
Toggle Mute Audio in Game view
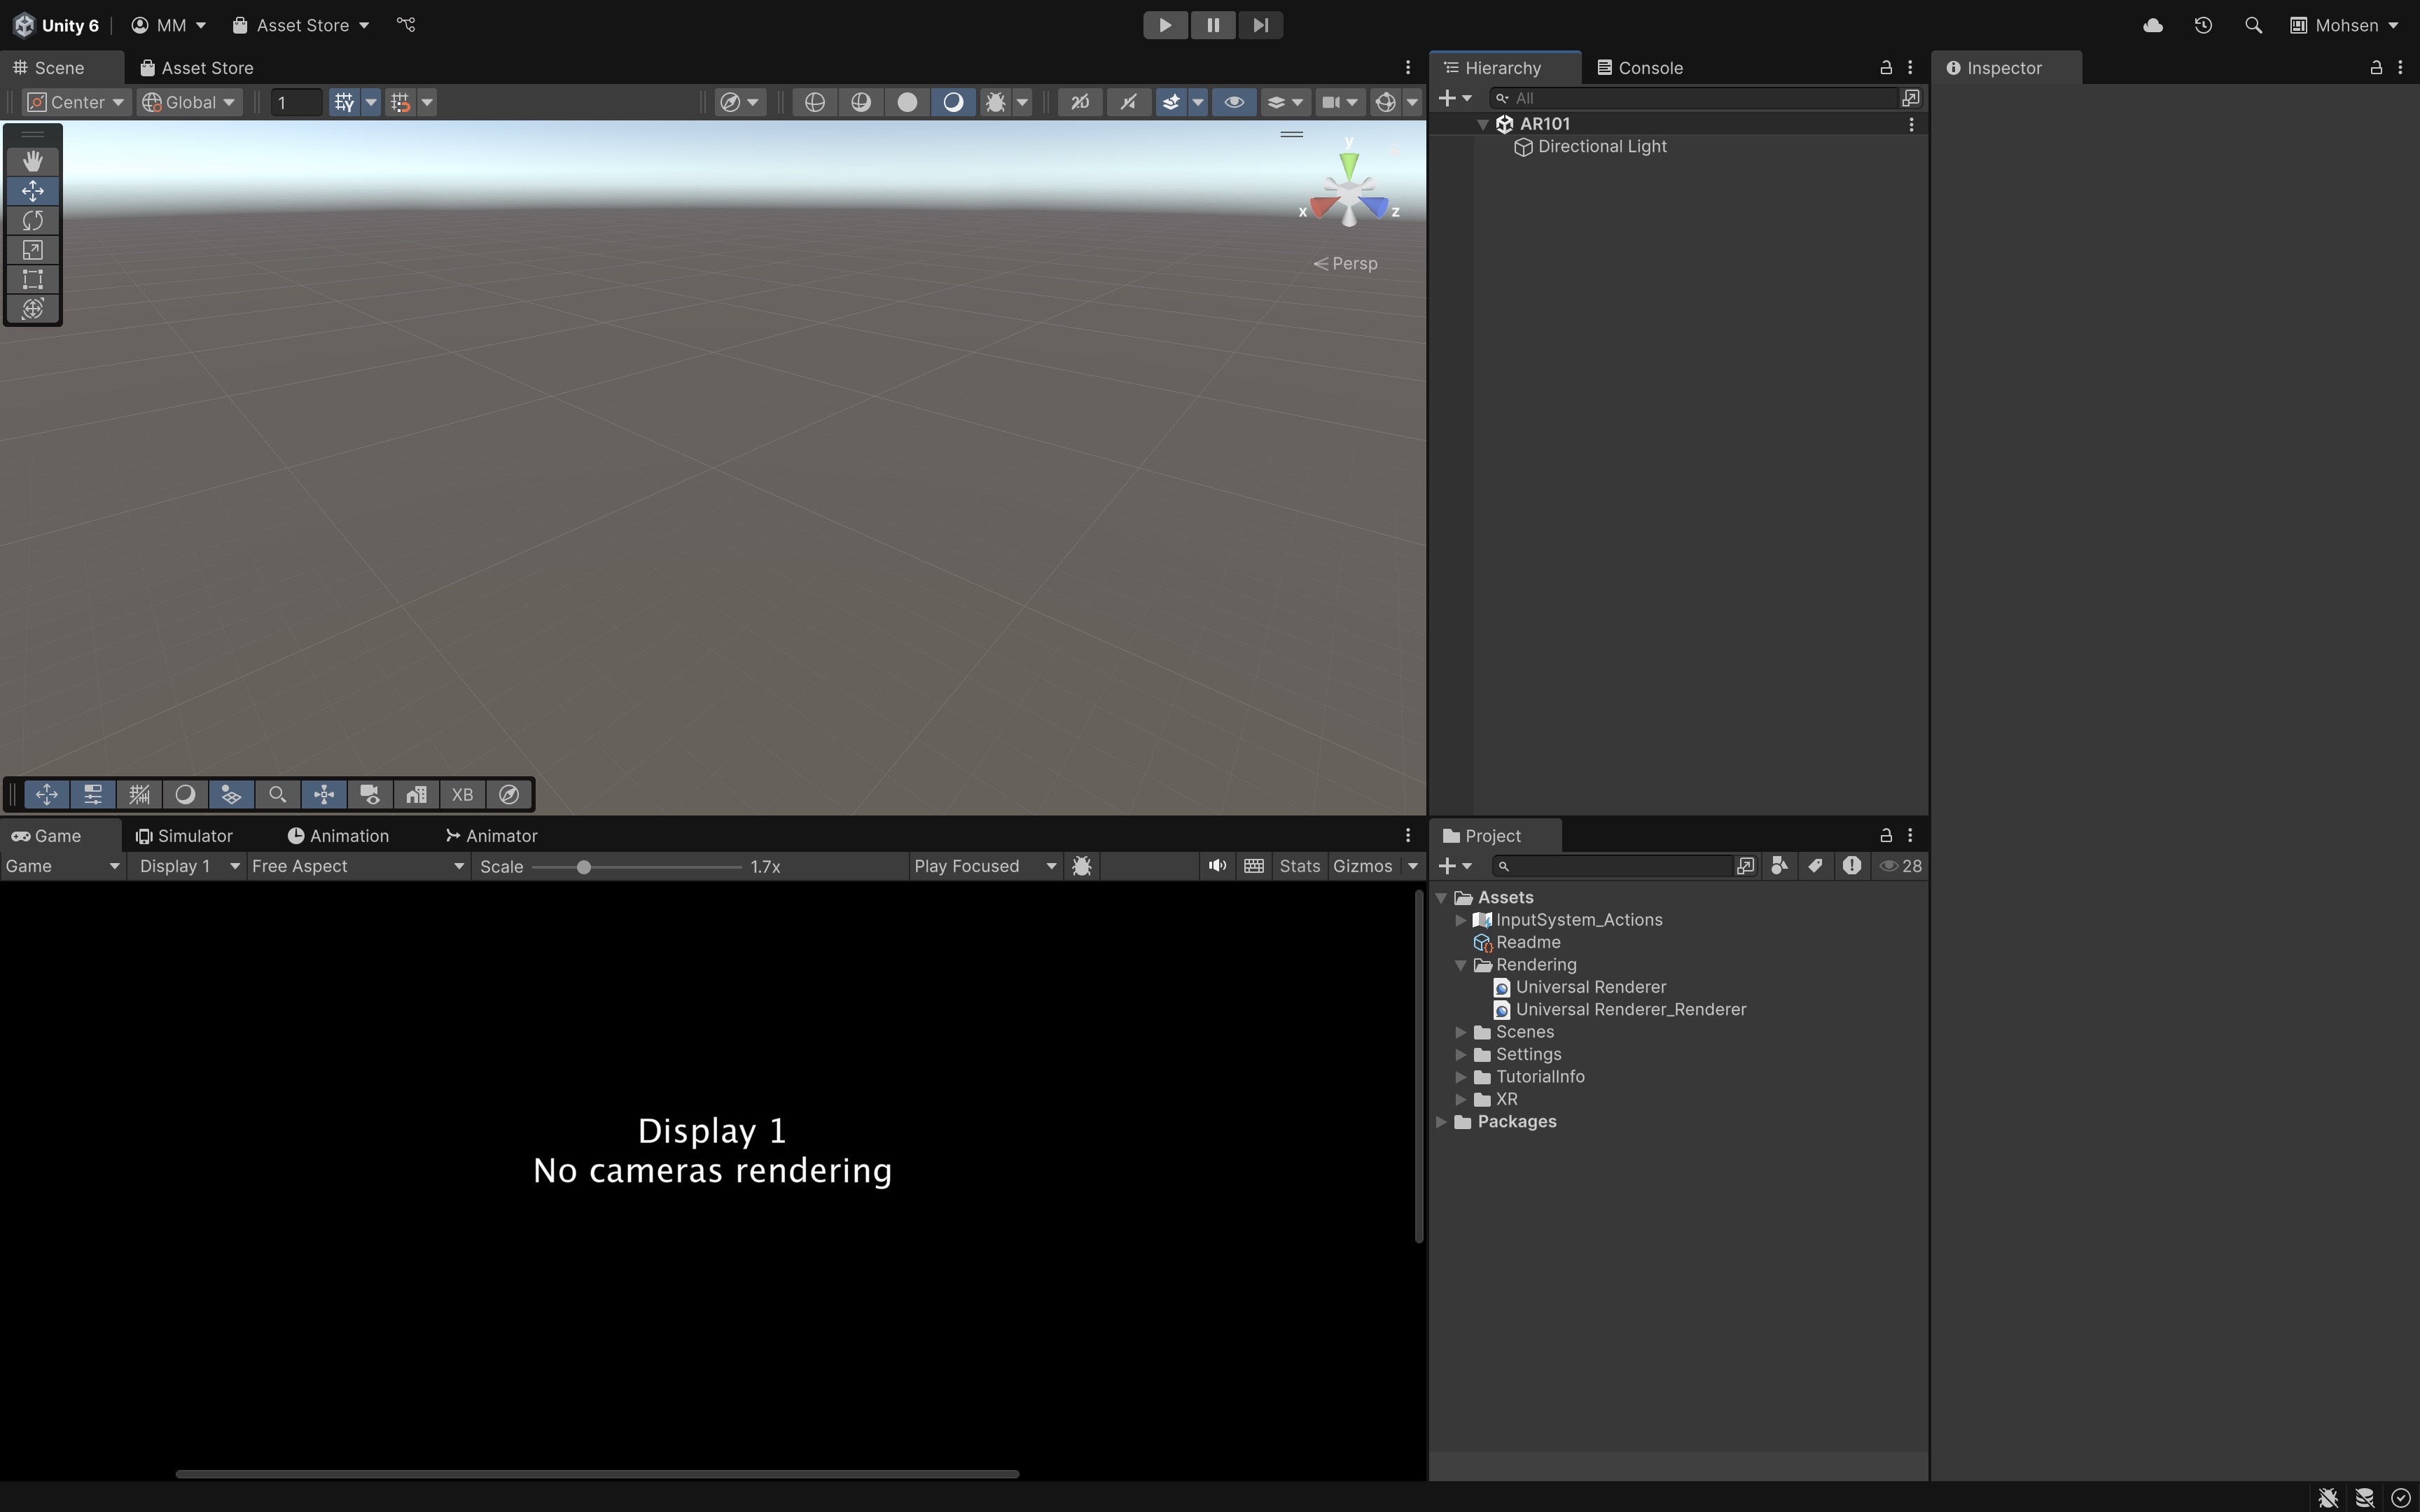(1216, 866)
